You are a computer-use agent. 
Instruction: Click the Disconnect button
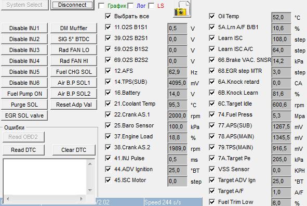[x=72, y=5]
